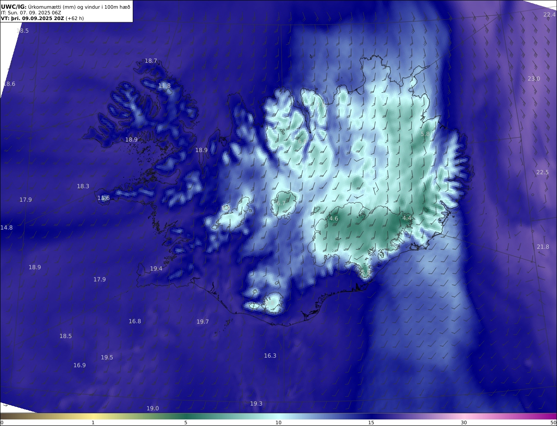Click the map value 4.6
The image size is (557, 426).
coord(334,219)
